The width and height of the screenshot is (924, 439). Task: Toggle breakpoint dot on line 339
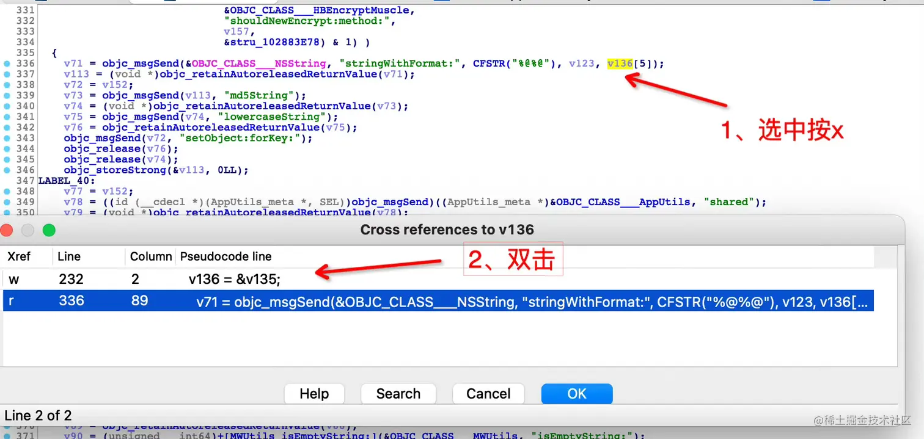tap(7, 95)
